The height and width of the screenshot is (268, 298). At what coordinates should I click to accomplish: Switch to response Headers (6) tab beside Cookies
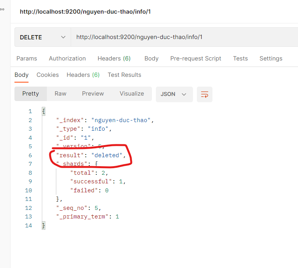coord(83,75)
